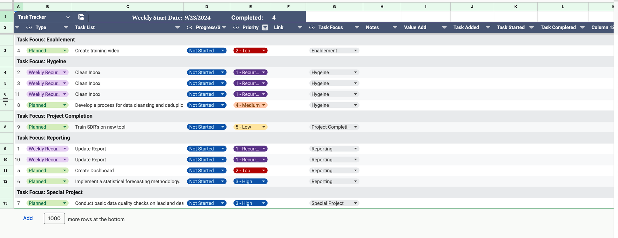The height and width of the screenshot is (238, 618).
Task: Click the filter icon on Link column
Action: coord(299,28)
